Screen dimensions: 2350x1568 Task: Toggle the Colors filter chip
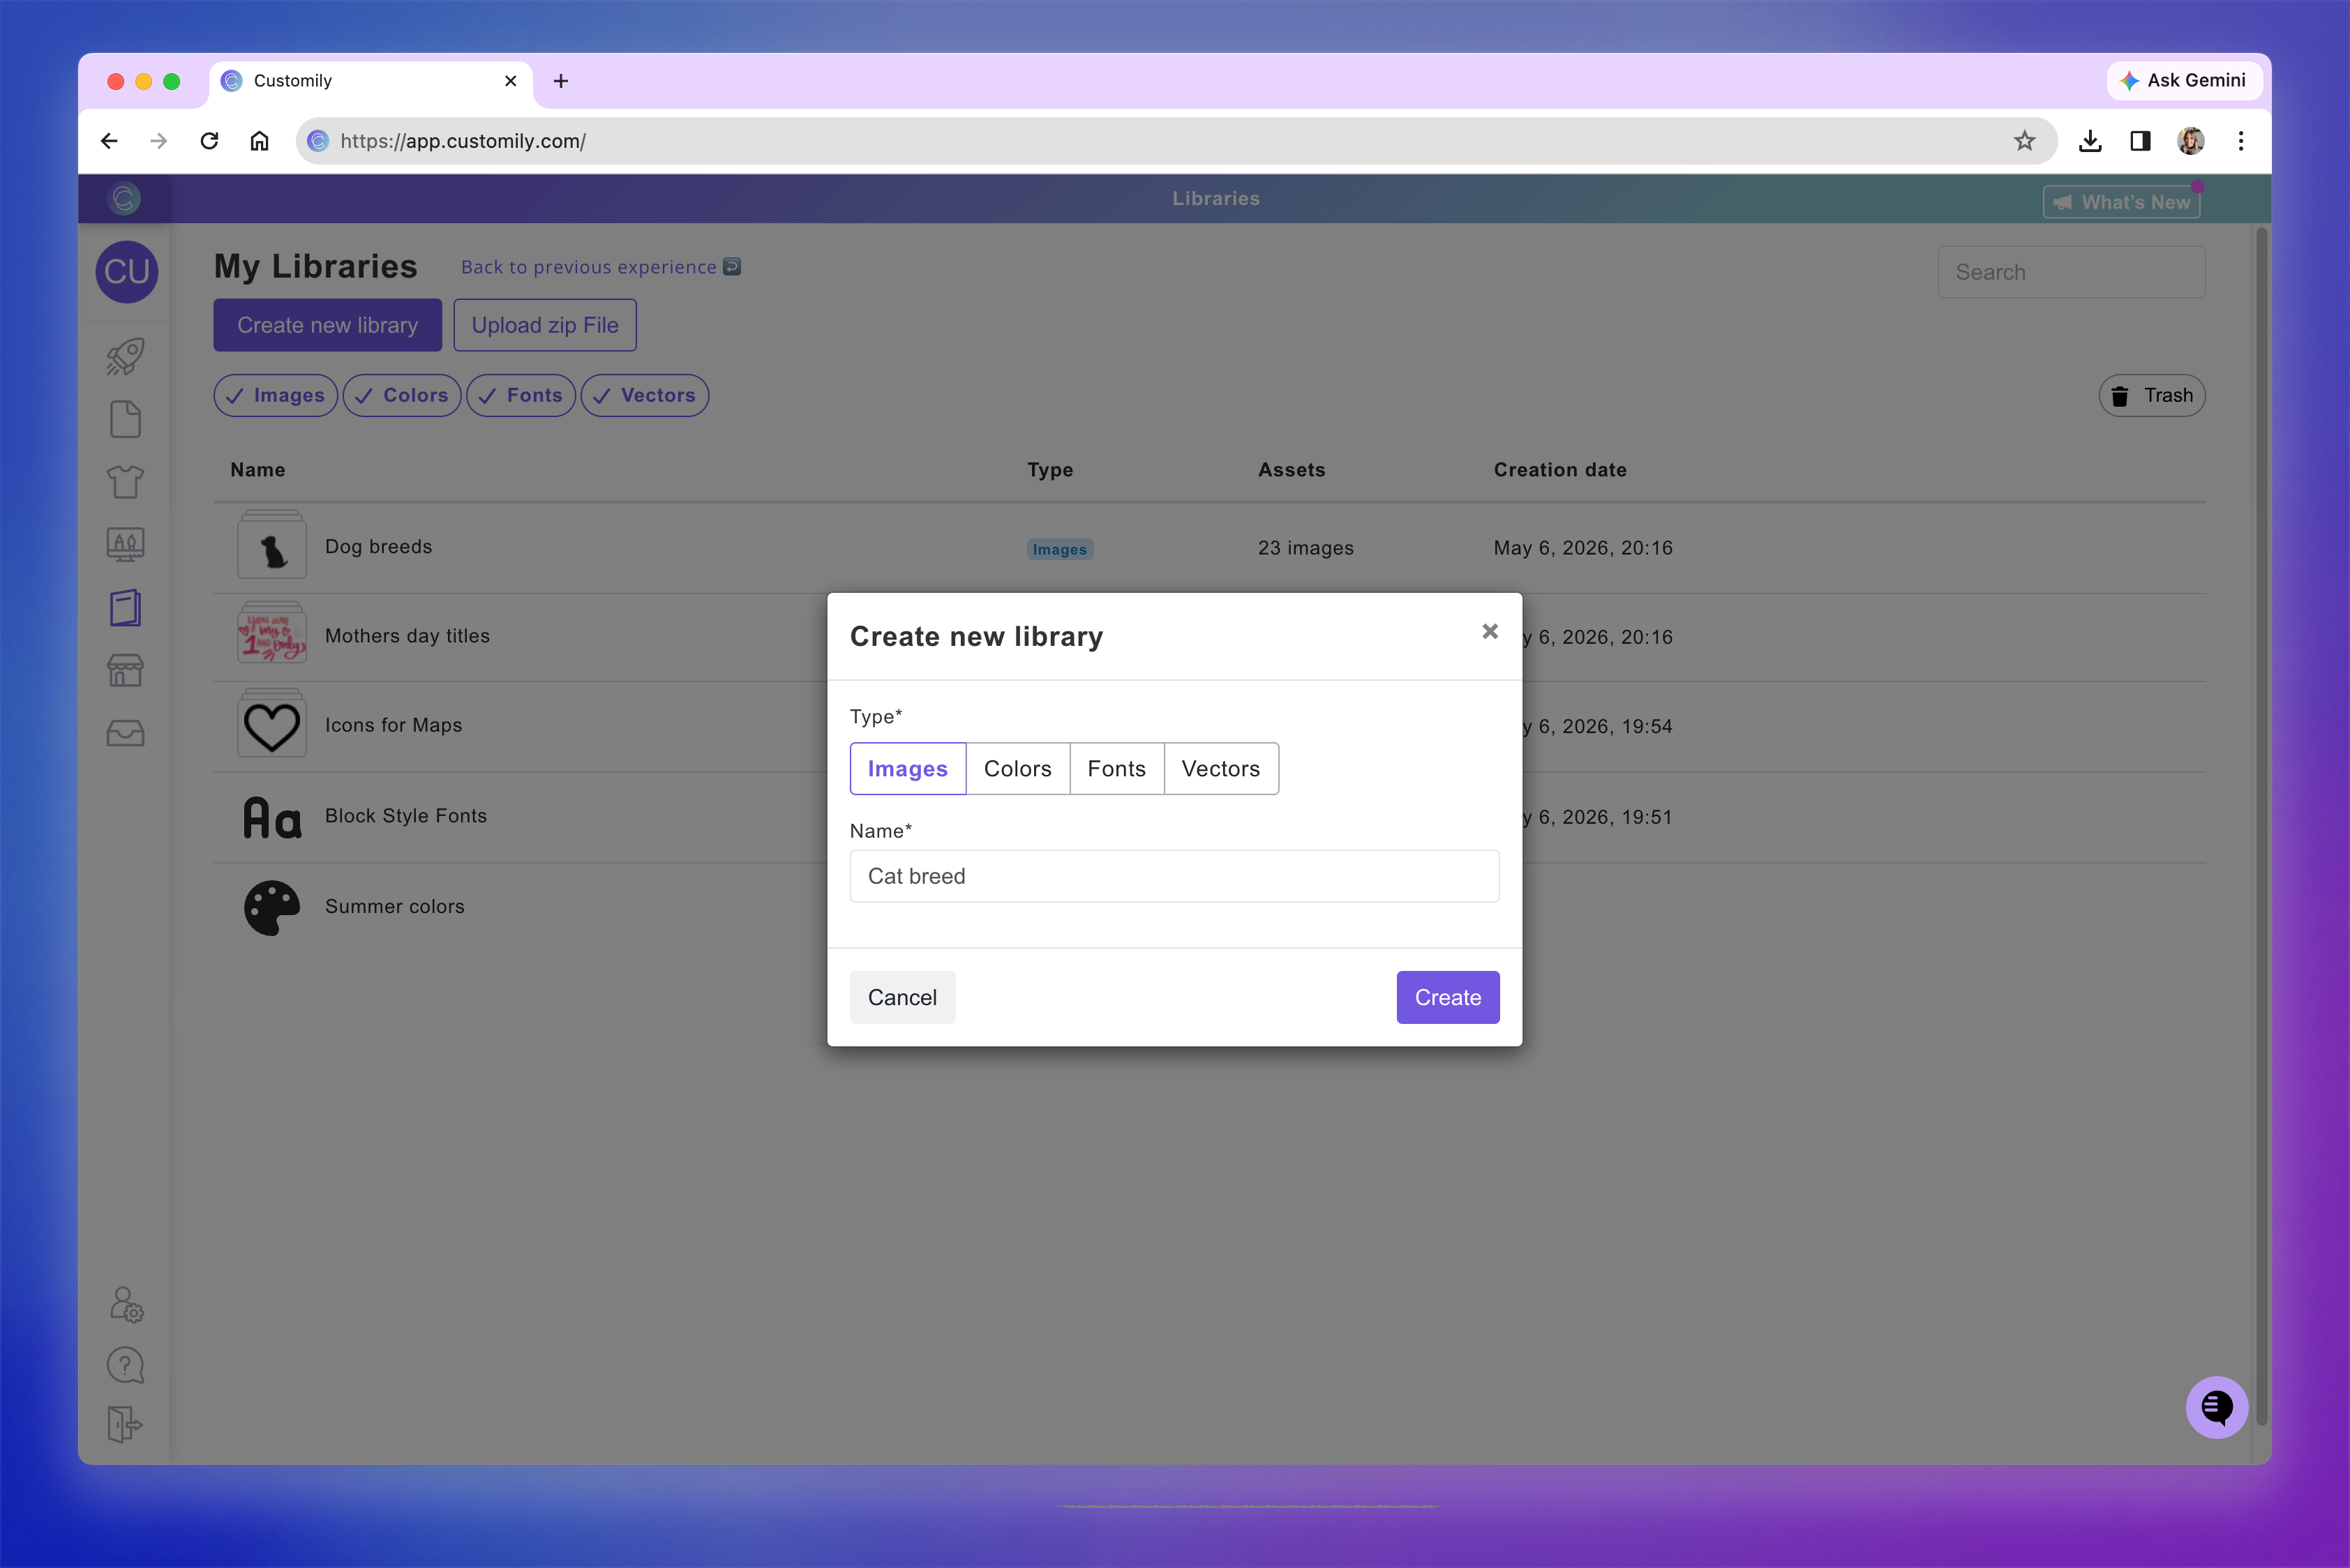click(401, 395)
